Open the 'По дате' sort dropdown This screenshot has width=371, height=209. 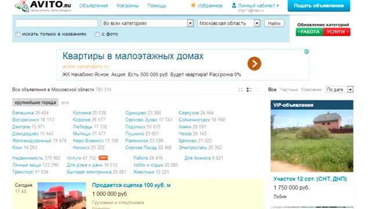click(x=339, y=89)
